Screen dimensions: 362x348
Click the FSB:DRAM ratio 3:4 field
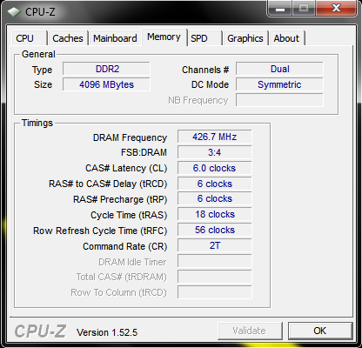tap(215, 152)
